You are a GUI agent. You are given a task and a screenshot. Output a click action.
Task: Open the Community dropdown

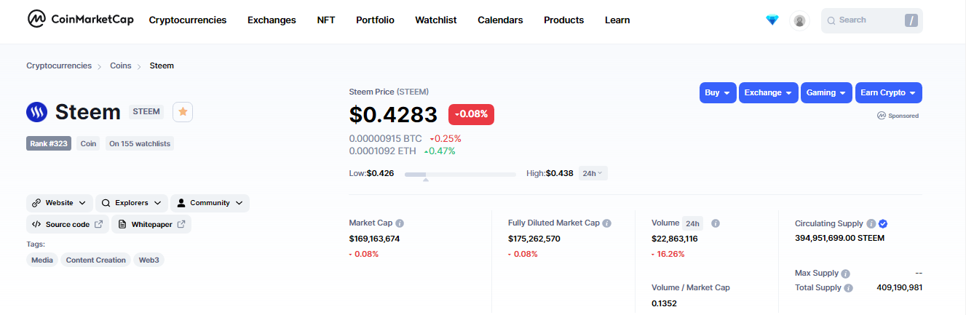tap(210, 203)
